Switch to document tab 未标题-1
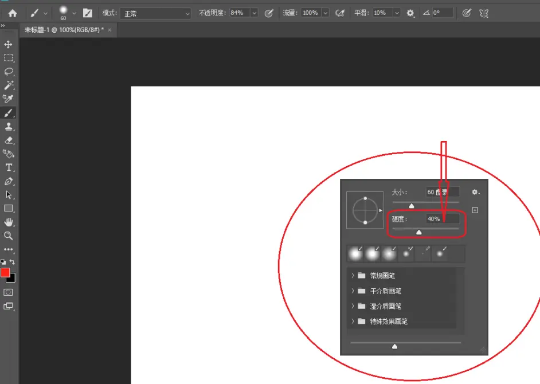The width and height of the screenshot is (540, 384). tap(64, 30)
